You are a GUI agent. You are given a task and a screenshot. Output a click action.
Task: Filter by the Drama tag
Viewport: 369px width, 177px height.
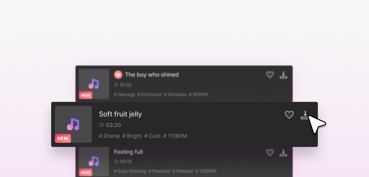[109, 136]
